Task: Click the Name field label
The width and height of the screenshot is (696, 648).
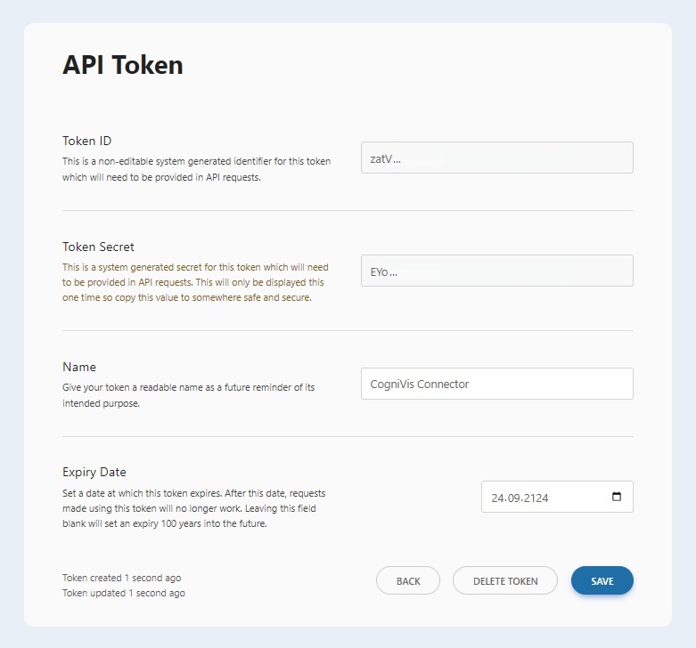Action: coord(79,367)
